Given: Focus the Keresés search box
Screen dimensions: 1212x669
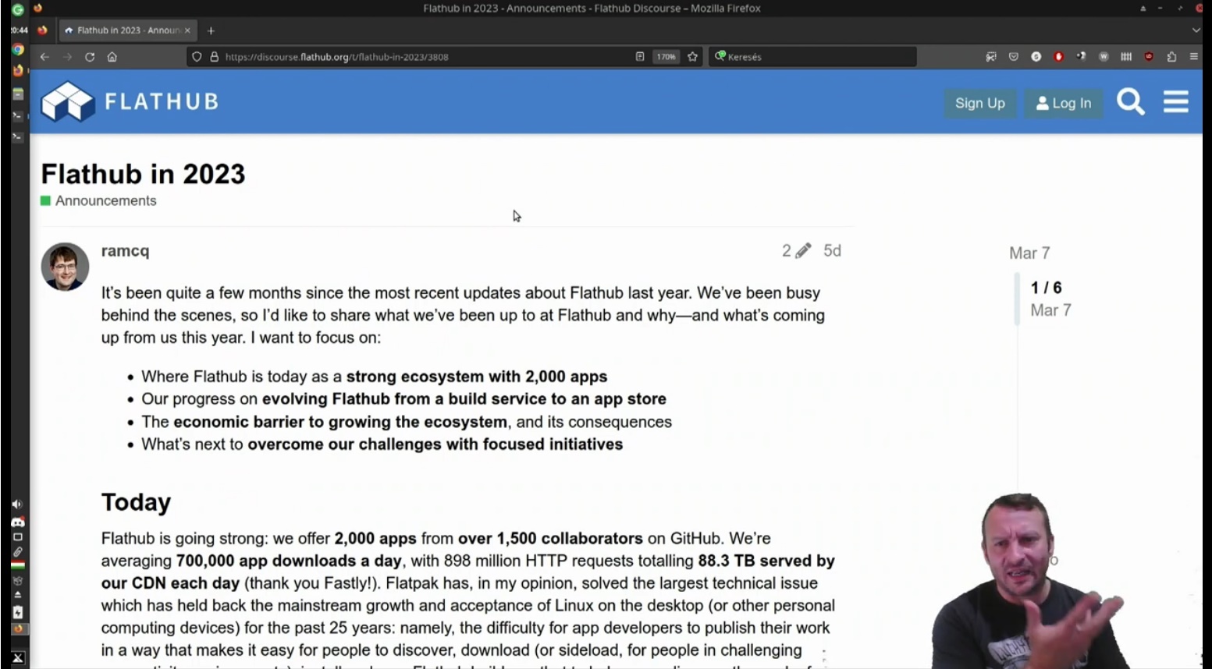Looking at the screenshot, I should pos(812,57).
